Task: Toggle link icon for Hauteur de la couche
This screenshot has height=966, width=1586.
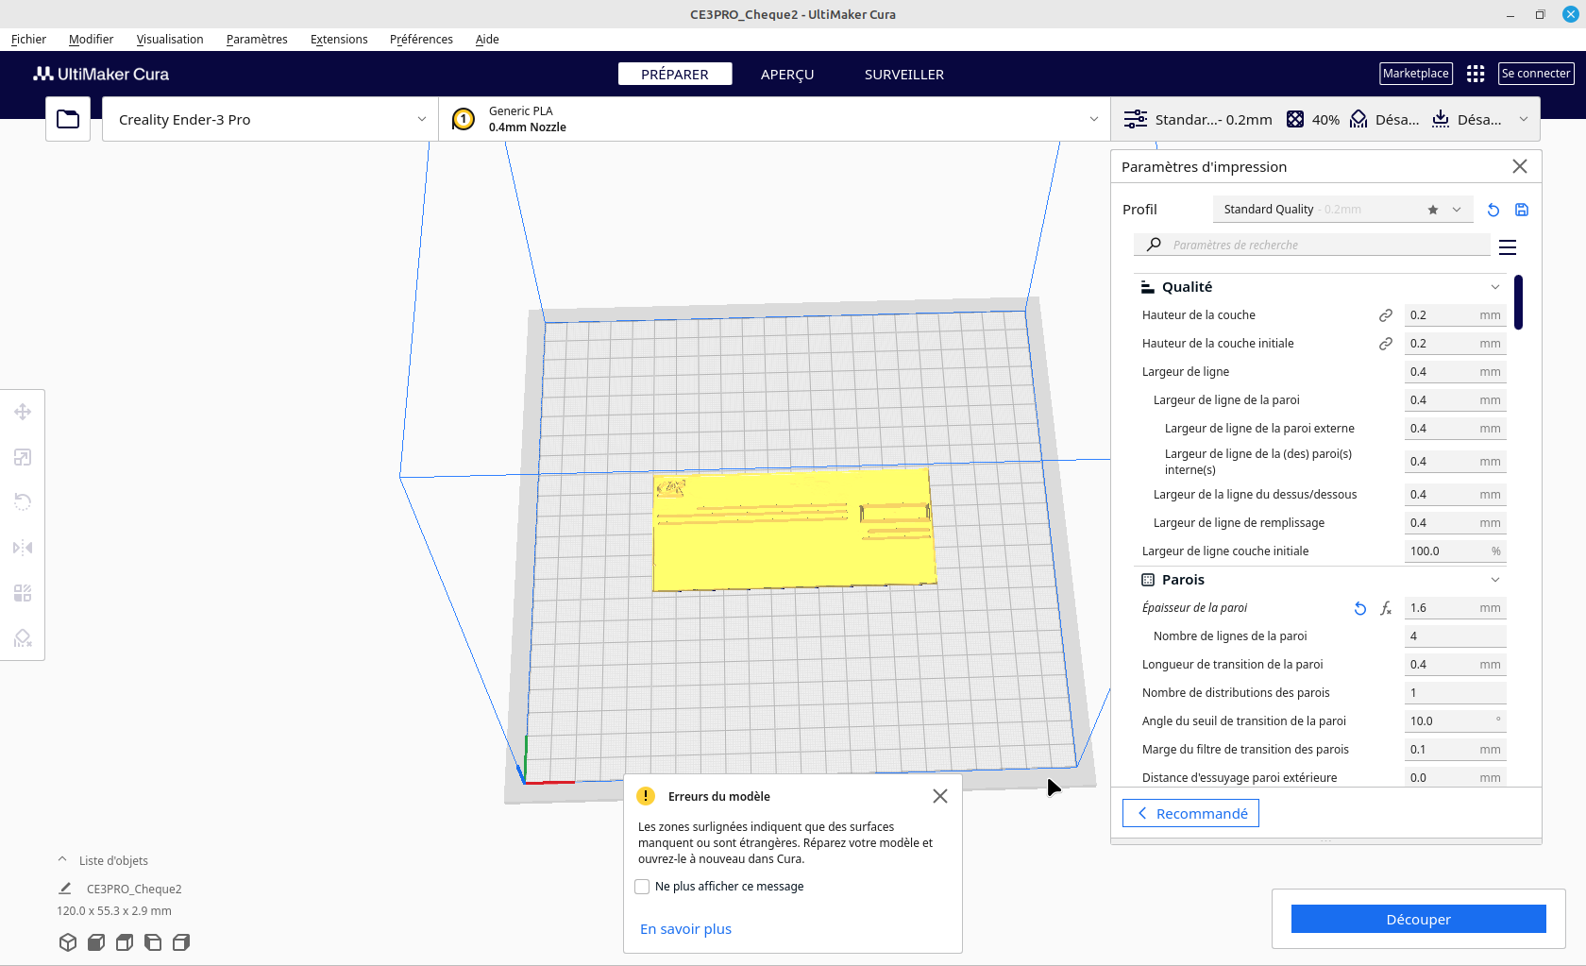Action: pos(1386,315)
